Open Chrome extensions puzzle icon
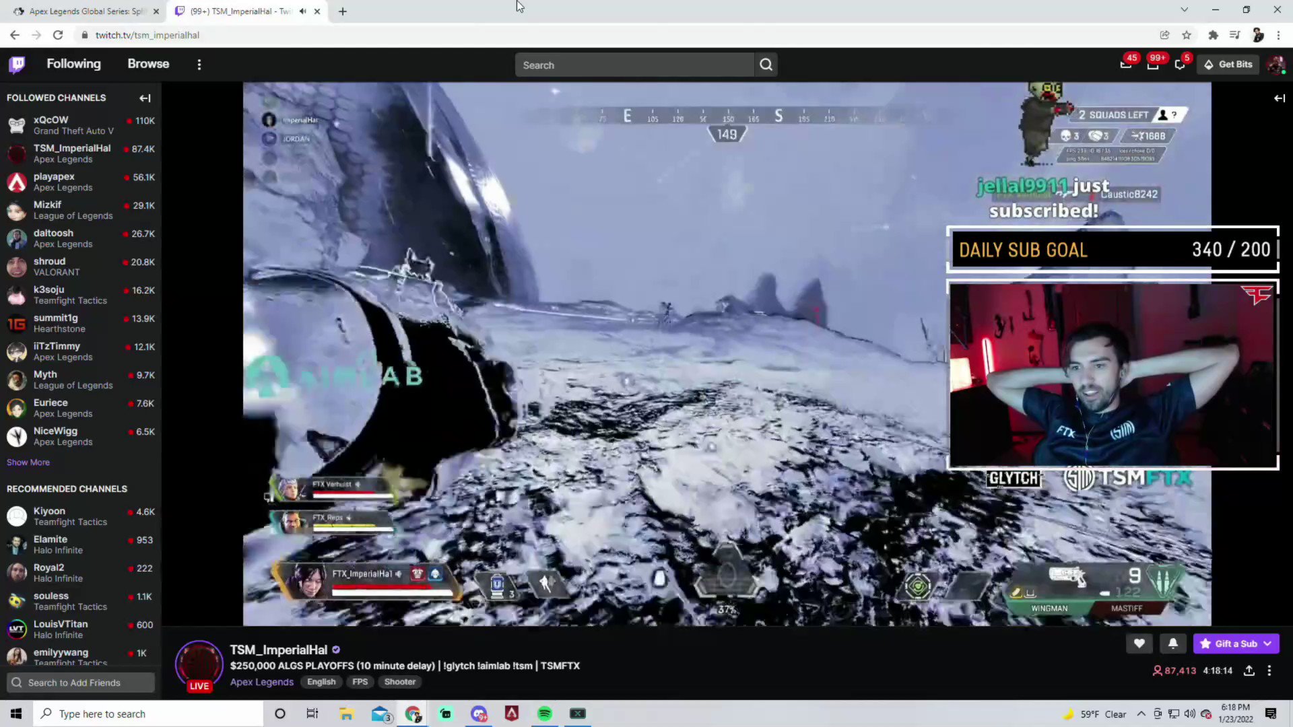The width and height of the screenshot is (1293, 727). 1213,35
